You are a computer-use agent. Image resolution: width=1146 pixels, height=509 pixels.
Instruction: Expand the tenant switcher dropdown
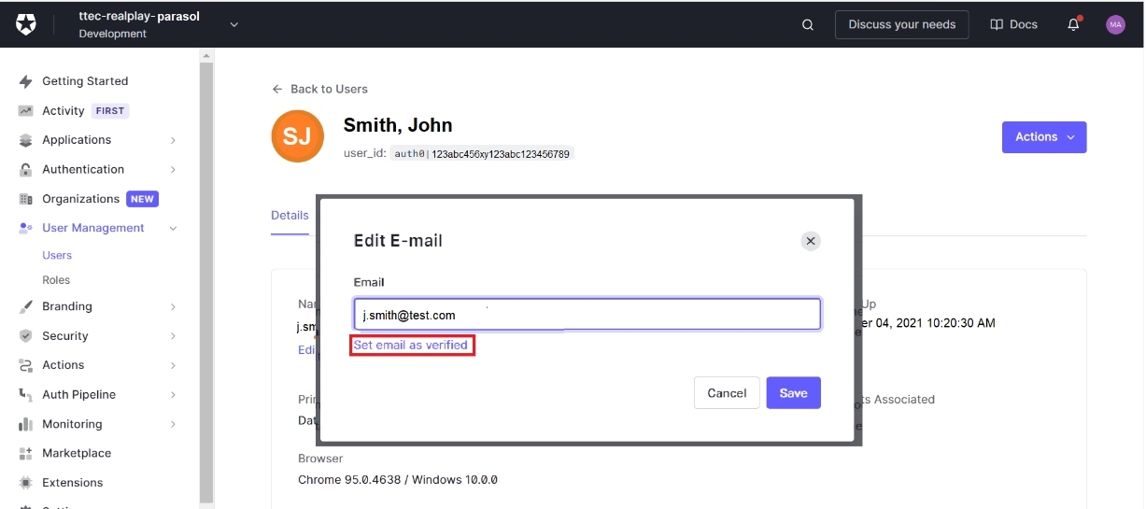tap(234, 25)
